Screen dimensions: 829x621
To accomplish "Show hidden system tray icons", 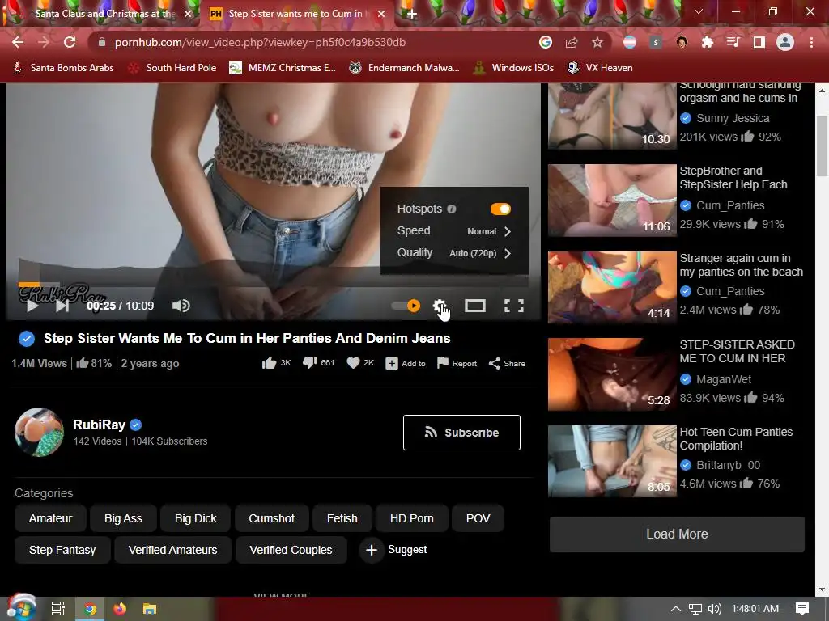I will pyautogui.click(x=675, y=609).
